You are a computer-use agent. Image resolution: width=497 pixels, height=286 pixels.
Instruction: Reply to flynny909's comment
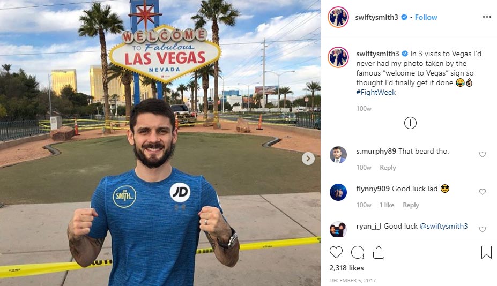point(411,205)
